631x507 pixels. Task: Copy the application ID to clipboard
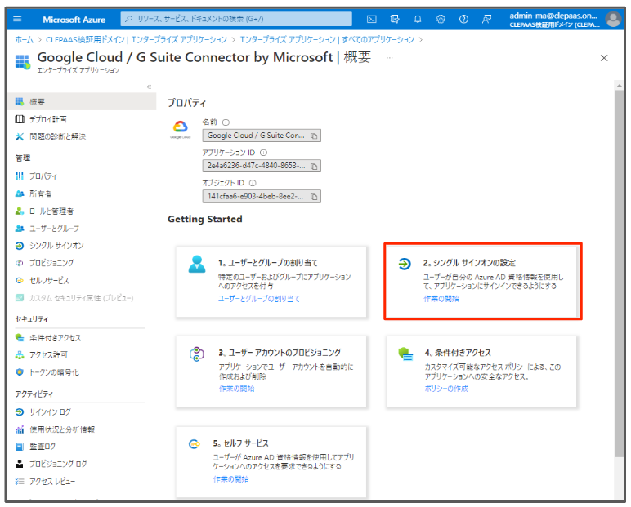pos(314,166)
